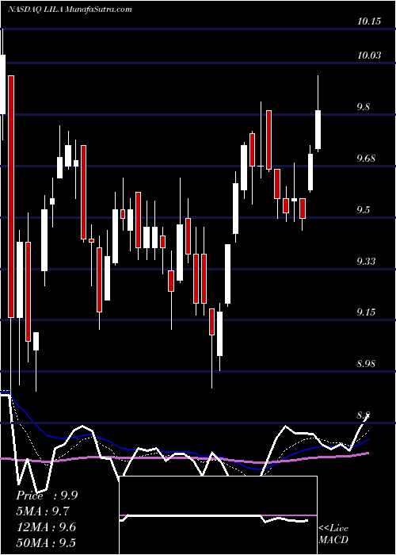Click the Price : 9.9 readout
Viewport: 396px width, 555px height.
coord(47,496)
